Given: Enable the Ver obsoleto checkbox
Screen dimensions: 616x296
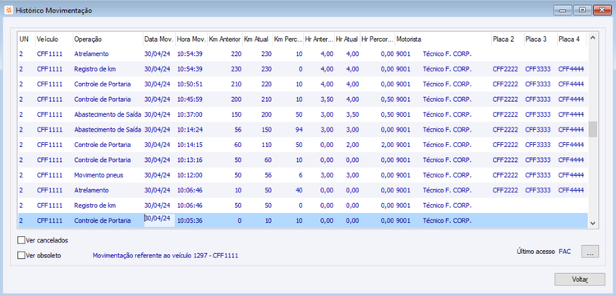Looking at the screenshot, I should tap(21, 256).
